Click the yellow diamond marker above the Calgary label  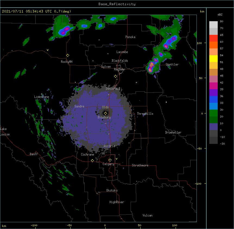click(x=110, y=160)
